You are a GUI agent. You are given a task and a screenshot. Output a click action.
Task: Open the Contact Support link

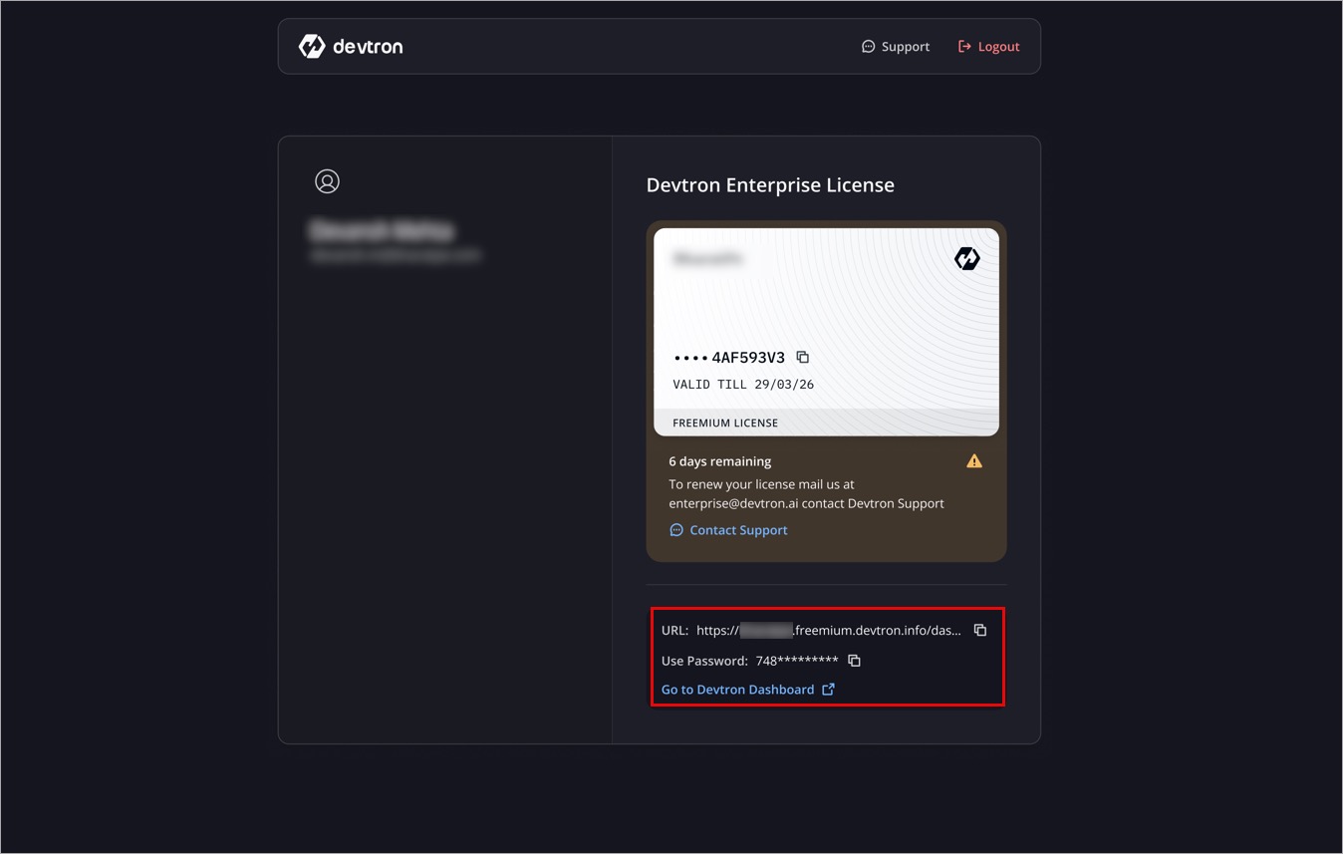click(x=738, y=530)
